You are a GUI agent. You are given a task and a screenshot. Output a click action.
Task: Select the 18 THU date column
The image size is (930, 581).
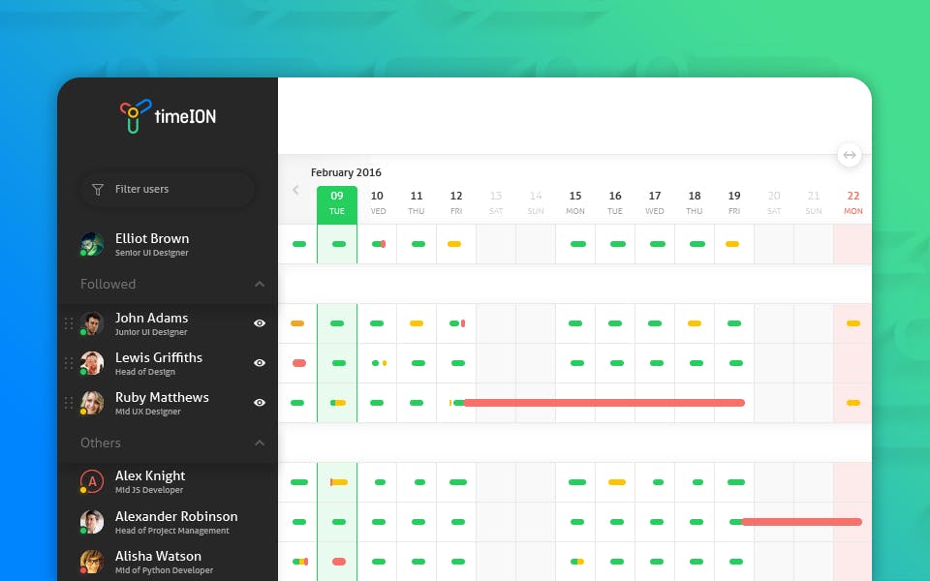695,202
